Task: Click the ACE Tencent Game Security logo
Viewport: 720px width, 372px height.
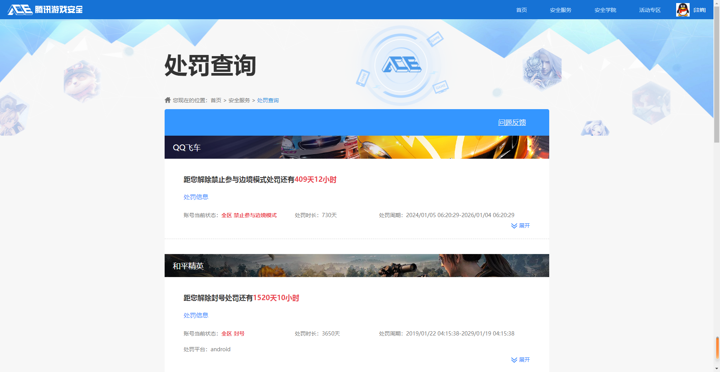Action: 45,10
